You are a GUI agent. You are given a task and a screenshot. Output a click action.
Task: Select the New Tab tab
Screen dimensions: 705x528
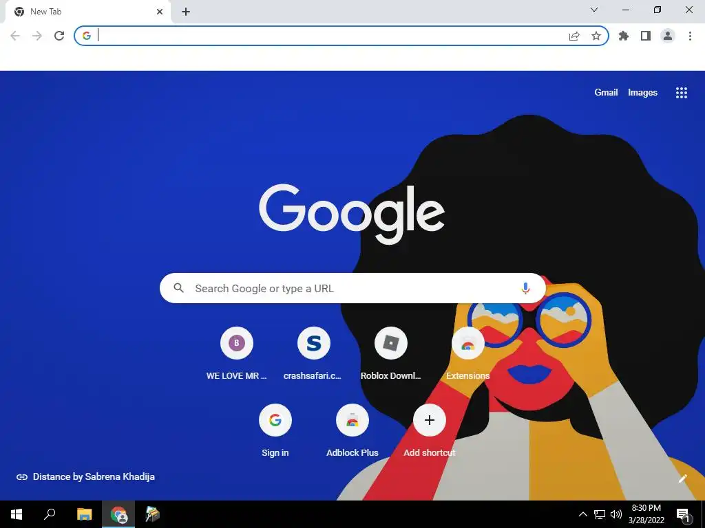pyautogui.click(x=87, y=12)
